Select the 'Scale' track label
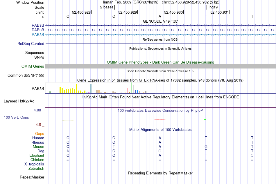 [x=39, y=7]
